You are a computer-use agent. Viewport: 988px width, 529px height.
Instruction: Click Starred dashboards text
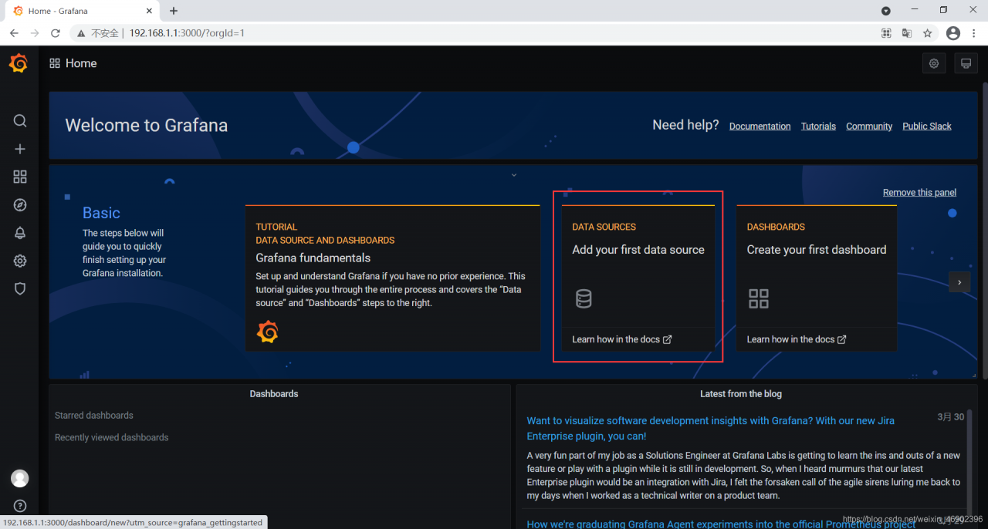[94, 416]
